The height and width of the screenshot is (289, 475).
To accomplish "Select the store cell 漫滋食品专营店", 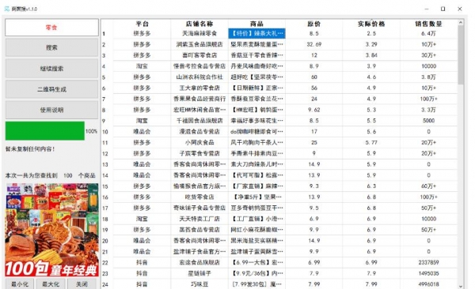I will (199, 132).
